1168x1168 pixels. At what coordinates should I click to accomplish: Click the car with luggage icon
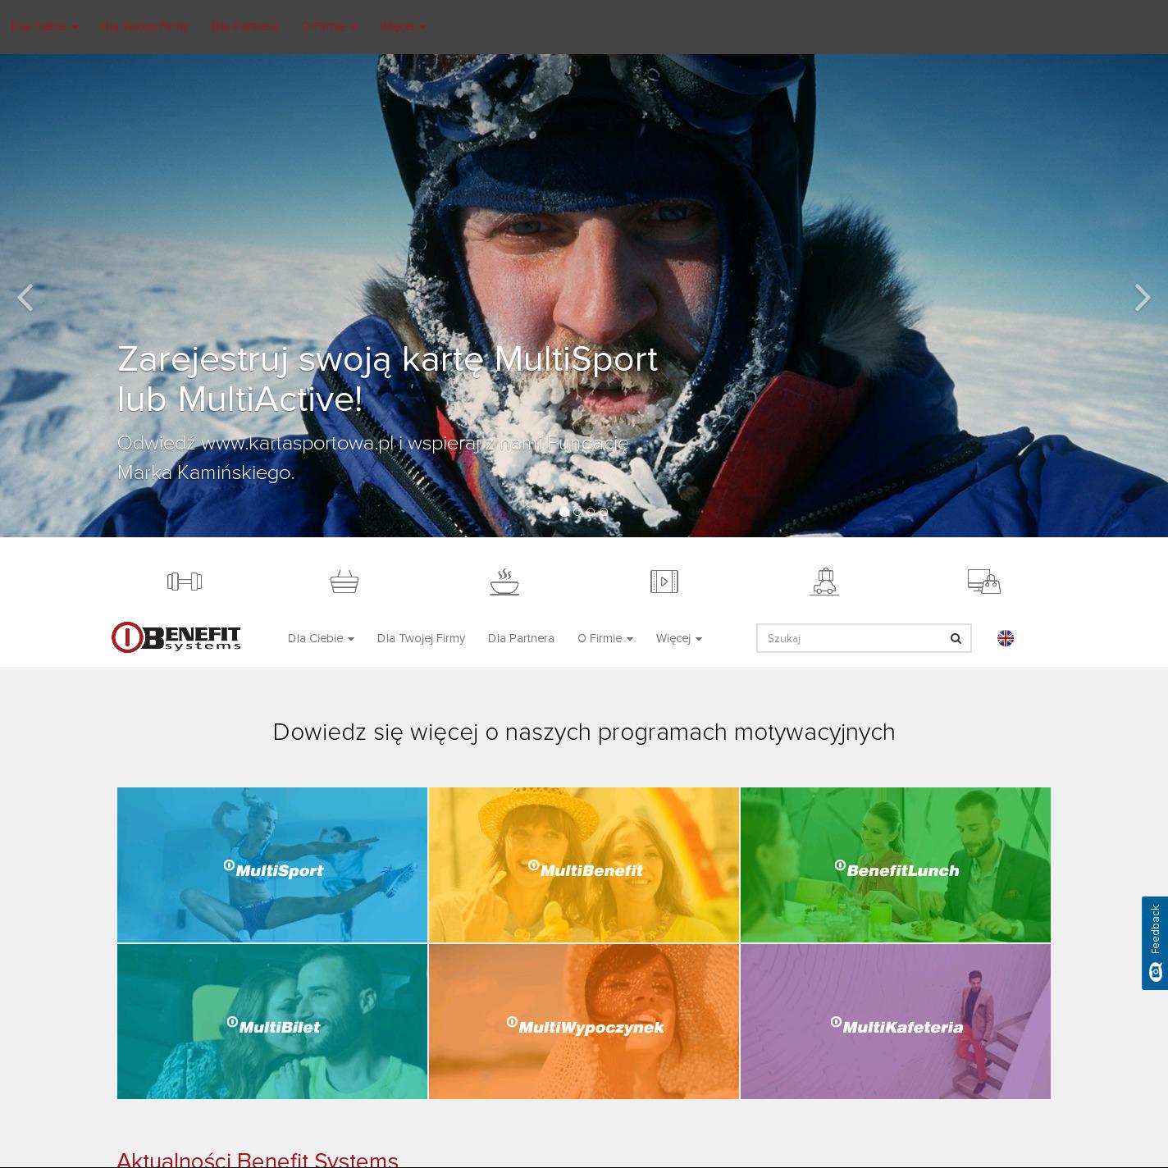(x=824, y=582)
